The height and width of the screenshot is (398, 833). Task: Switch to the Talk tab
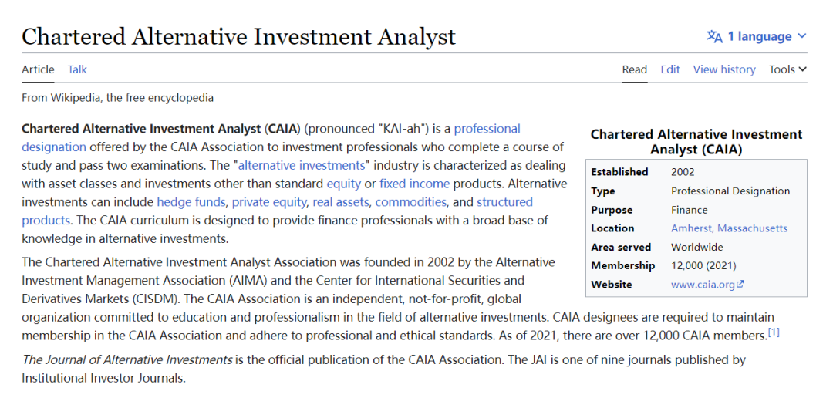point(77,69)
